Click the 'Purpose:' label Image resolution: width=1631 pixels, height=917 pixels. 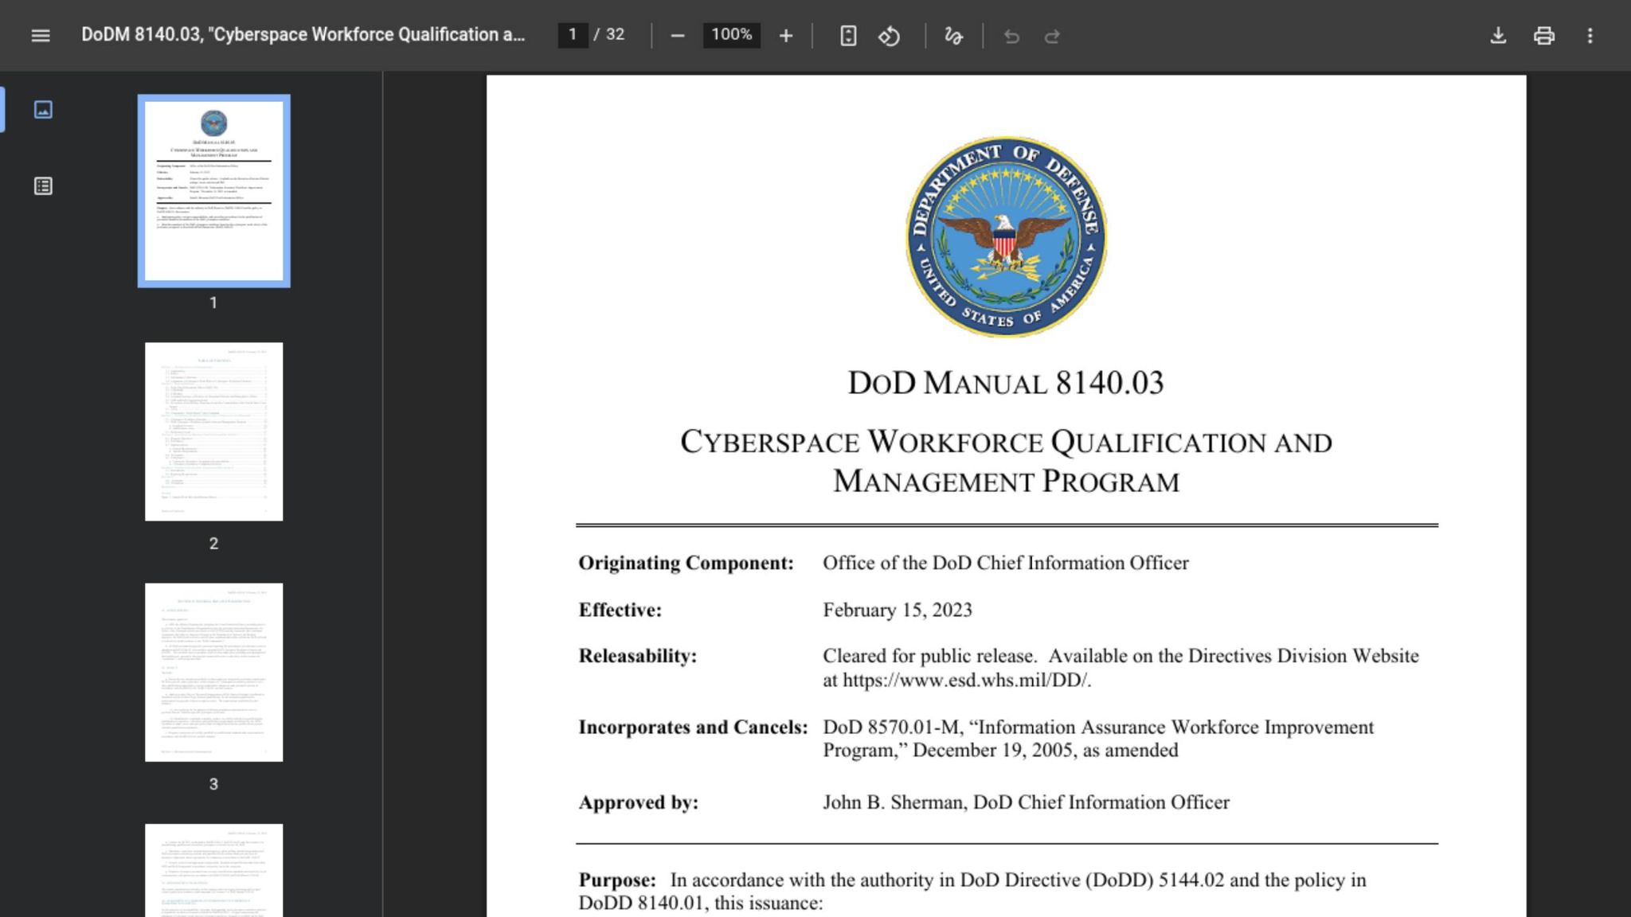(x=617, y=880)
